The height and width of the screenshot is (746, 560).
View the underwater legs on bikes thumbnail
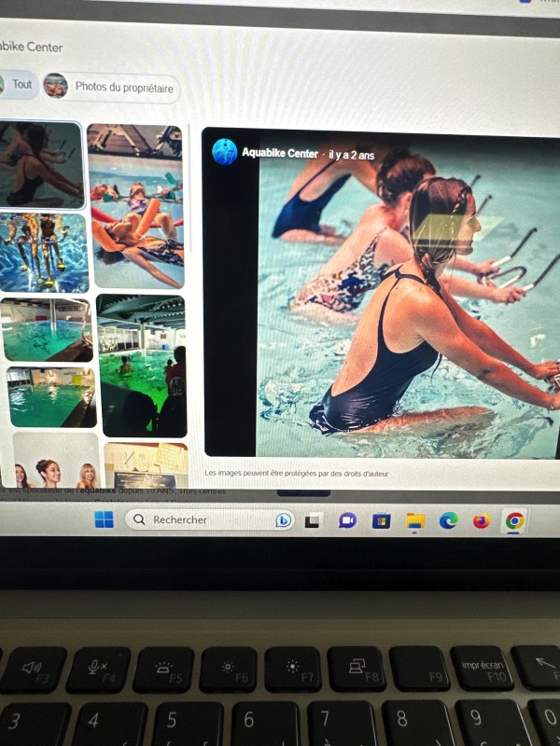42,253
